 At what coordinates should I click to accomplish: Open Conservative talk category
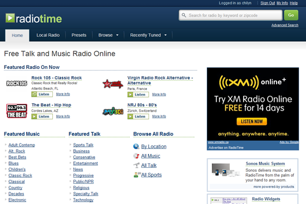point(84,157)
